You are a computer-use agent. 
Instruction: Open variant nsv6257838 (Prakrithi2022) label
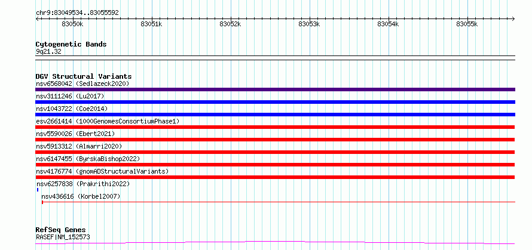(82, 184)
